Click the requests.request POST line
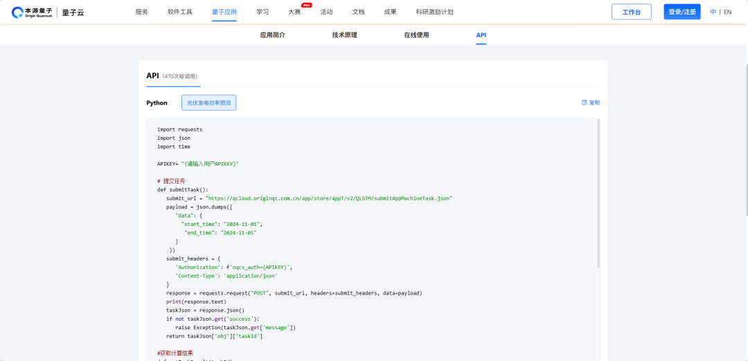This screenshot has width=748, height=361. pos(294,293)
